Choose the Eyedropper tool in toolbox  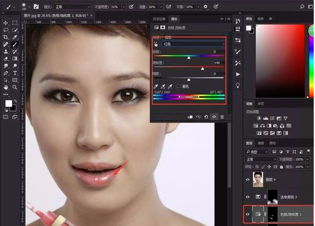(15, 37)
